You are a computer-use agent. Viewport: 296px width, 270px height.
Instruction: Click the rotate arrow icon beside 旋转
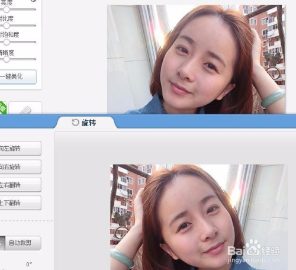tap(75, 123)
